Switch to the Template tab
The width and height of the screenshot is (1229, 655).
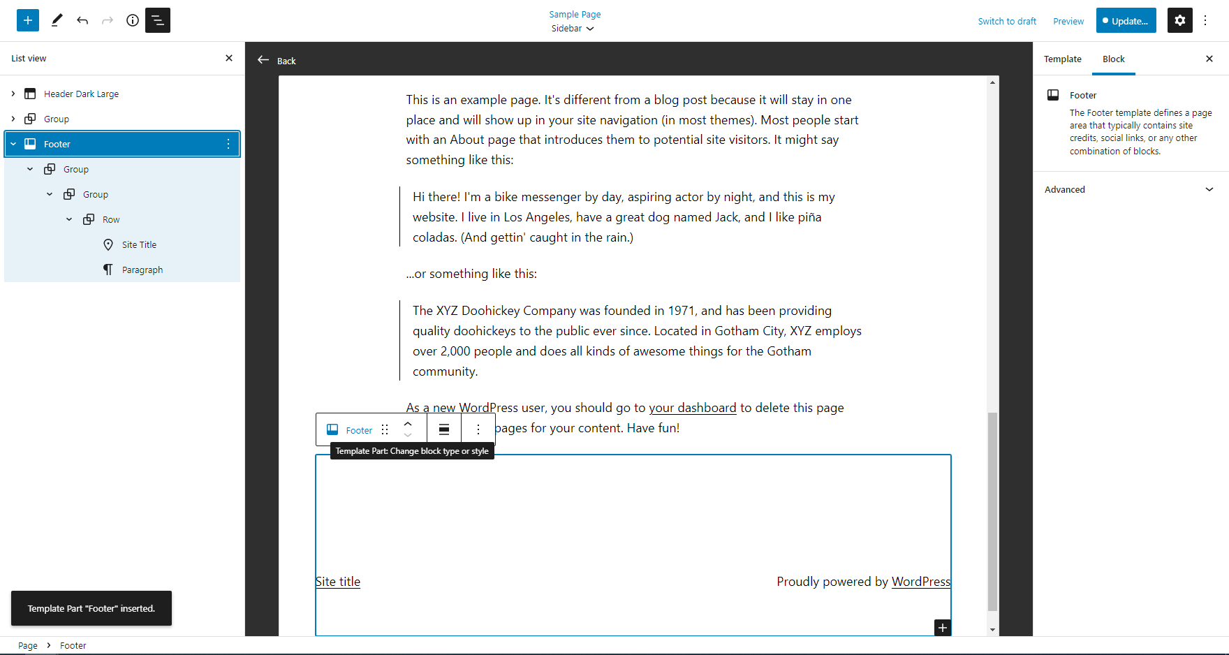(1062, 59)
